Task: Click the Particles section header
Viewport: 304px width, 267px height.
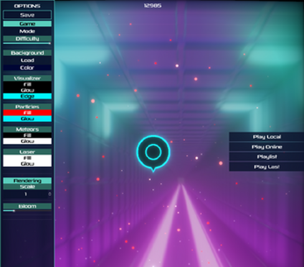Action: click(27, 107)
